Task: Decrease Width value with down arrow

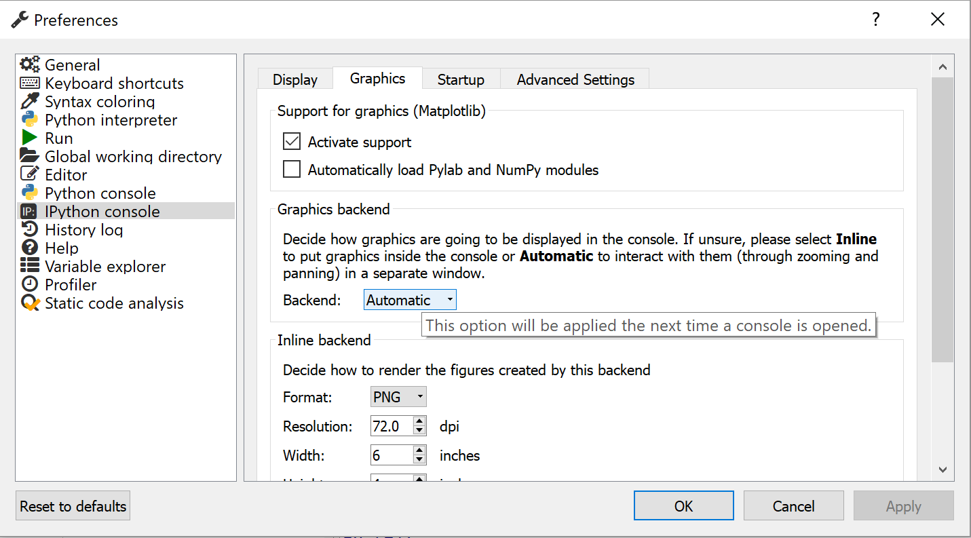Action: (419, 459)
